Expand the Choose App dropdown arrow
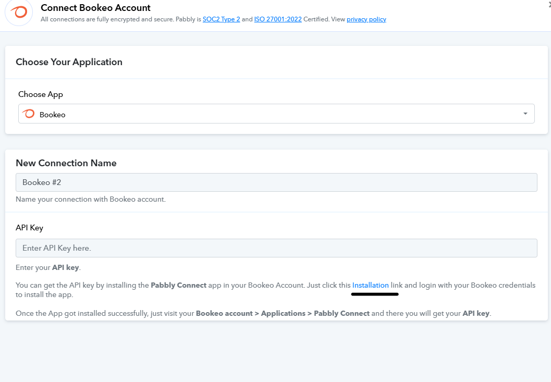The height and width of the screenshot is (382, 551). pyautogui.click(x=525, y=114)
